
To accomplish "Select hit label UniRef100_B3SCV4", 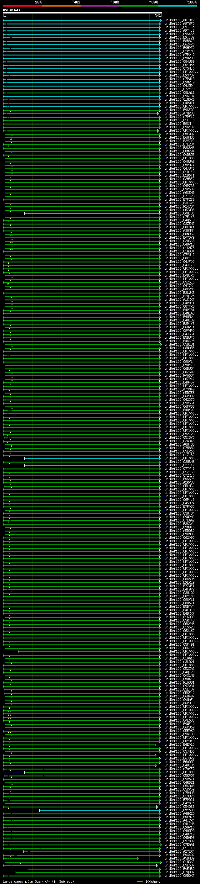I will coord(179,524).
